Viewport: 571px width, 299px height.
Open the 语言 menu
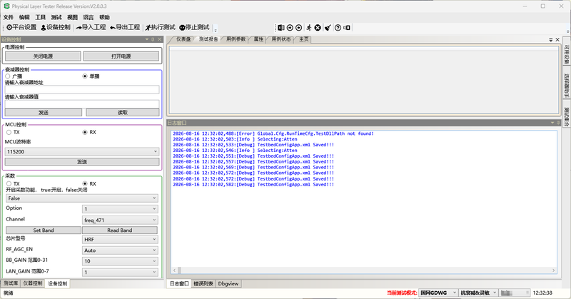click(x=89, y=17)
